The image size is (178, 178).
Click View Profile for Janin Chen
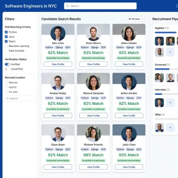129,167
